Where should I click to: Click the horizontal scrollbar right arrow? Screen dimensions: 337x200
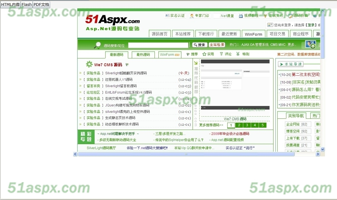point(318,154)
